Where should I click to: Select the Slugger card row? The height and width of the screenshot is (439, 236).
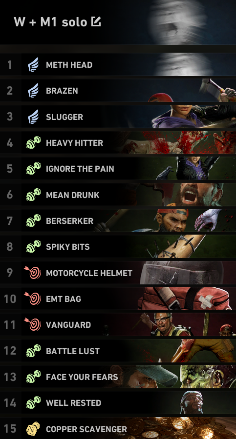pyautogui.click(x=118, y=117)
